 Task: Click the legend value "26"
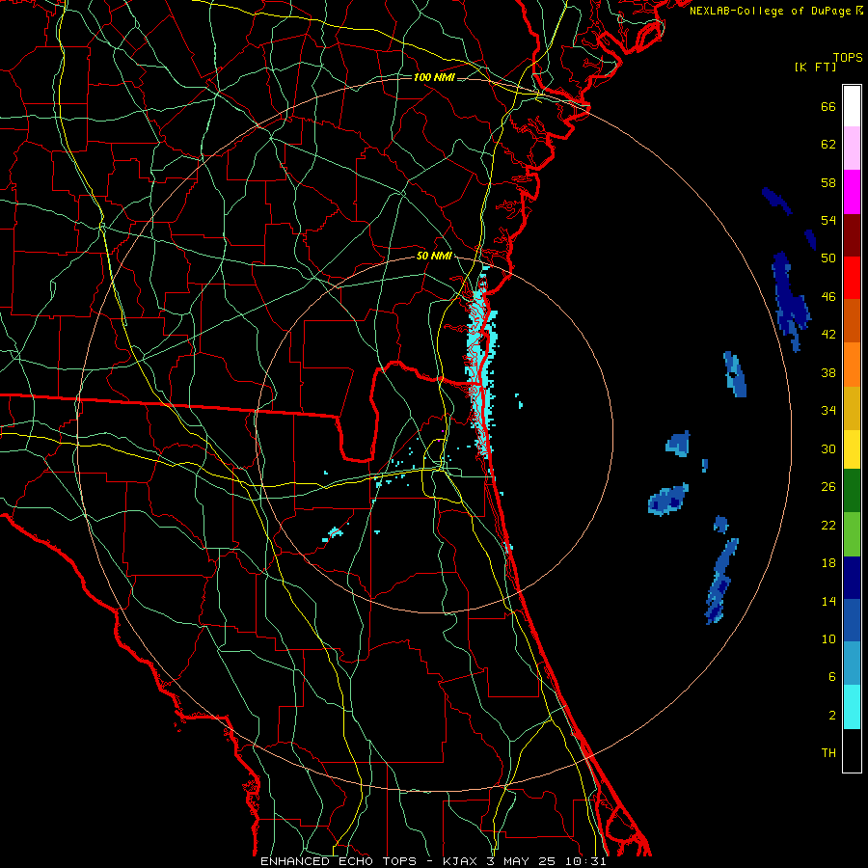[x=828, y=487]
